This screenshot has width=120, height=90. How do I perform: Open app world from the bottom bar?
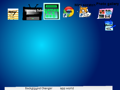67,88
